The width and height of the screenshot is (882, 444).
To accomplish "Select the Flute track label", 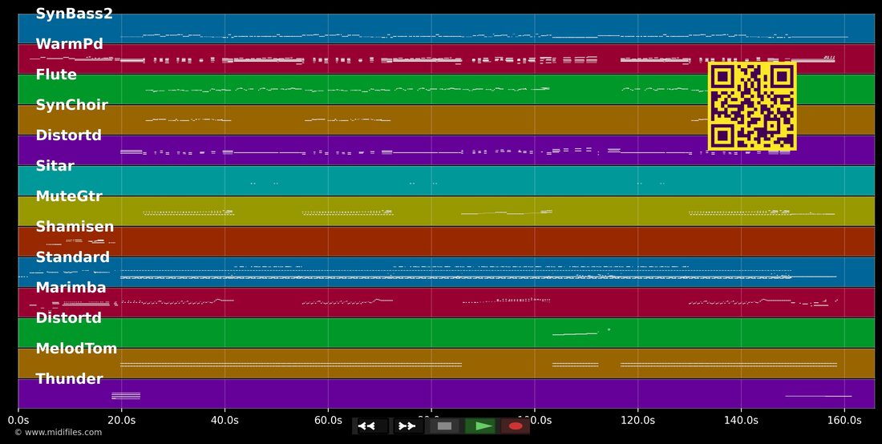I will (56, 75).
